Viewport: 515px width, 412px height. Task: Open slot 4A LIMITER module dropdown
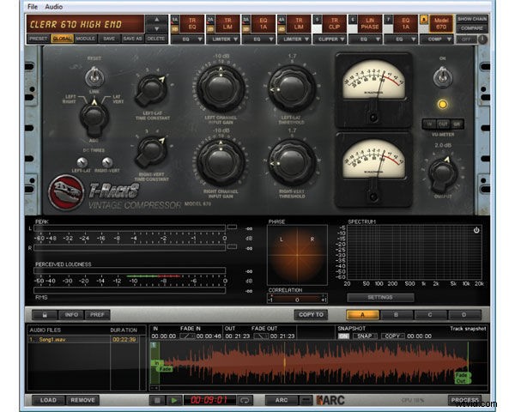[294, 39]
